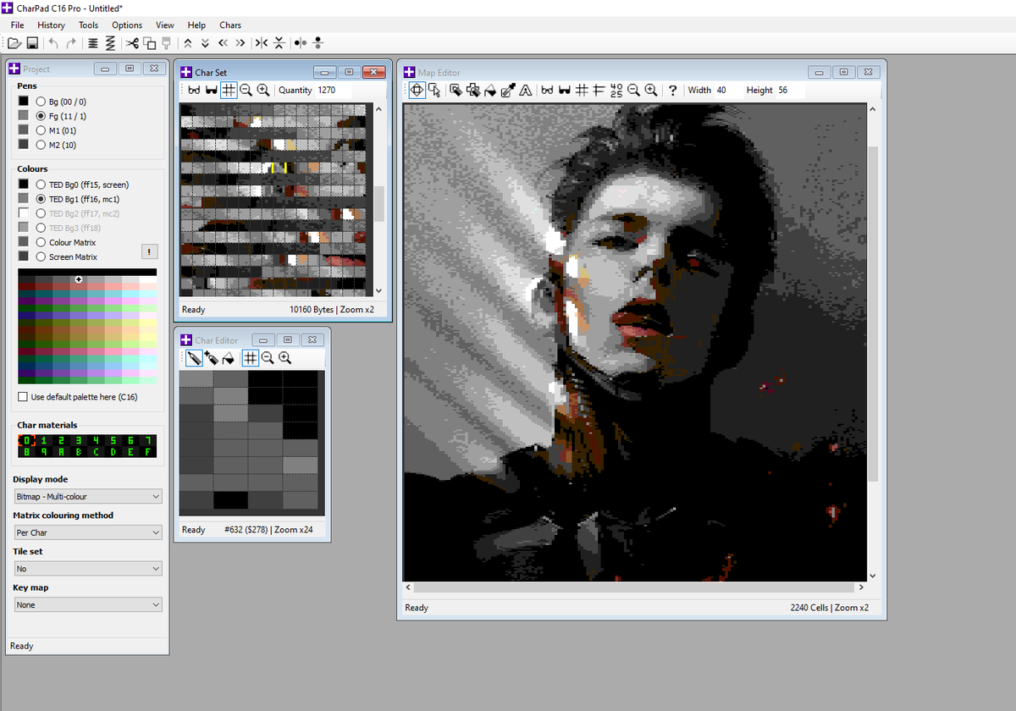Click the scissors cut icon in main toolbar

click(132, 43)
